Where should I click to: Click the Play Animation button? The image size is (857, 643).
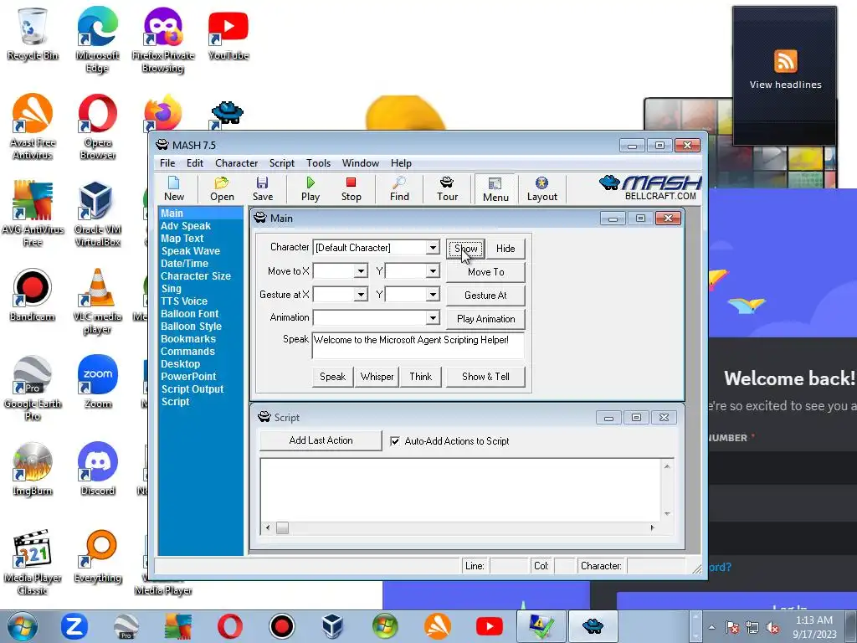[x=485, y=319]
